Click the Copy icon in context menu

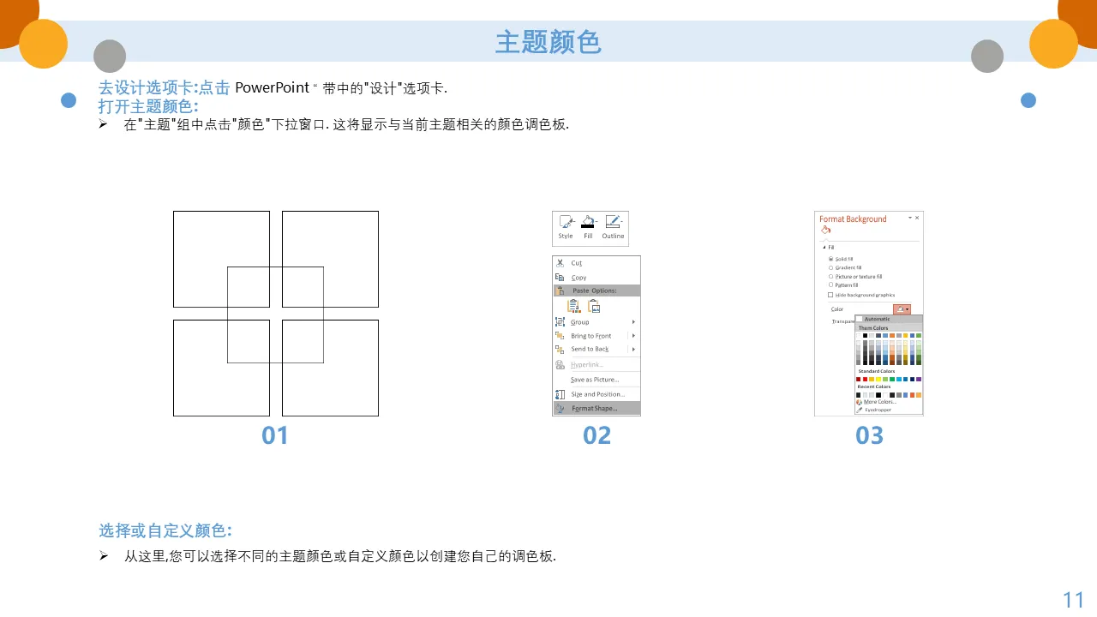point(560,278)
